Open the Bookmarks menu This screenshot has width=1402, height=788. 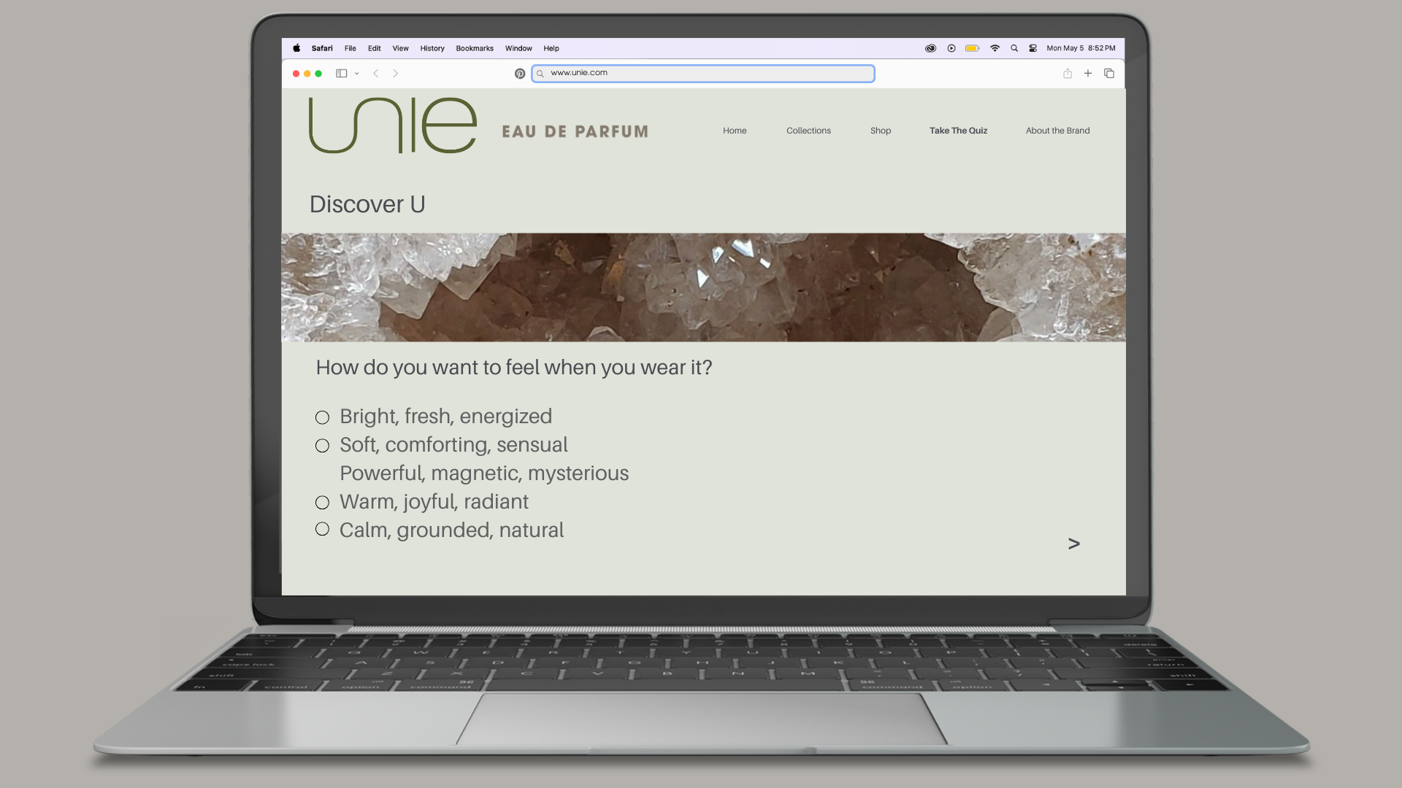click(475, 48)
